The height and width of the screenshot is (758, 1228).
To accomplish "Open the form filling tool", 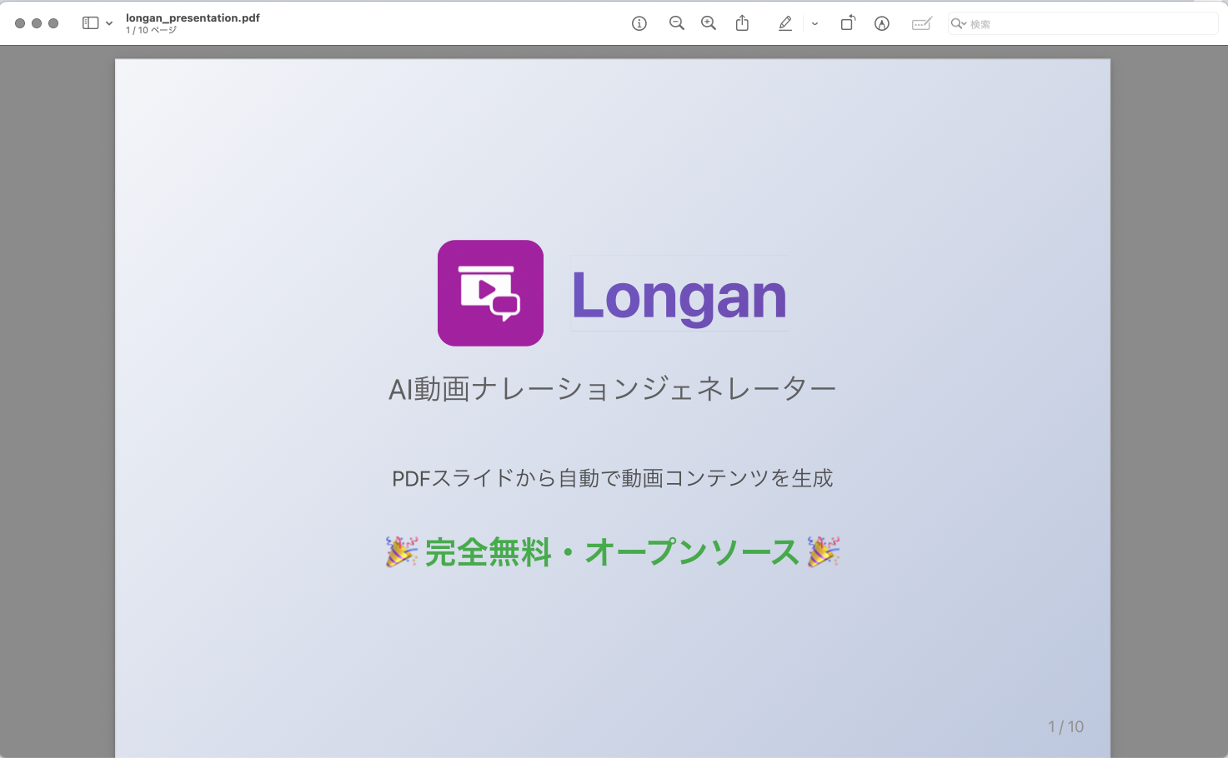I will click(x=921, y=23).
